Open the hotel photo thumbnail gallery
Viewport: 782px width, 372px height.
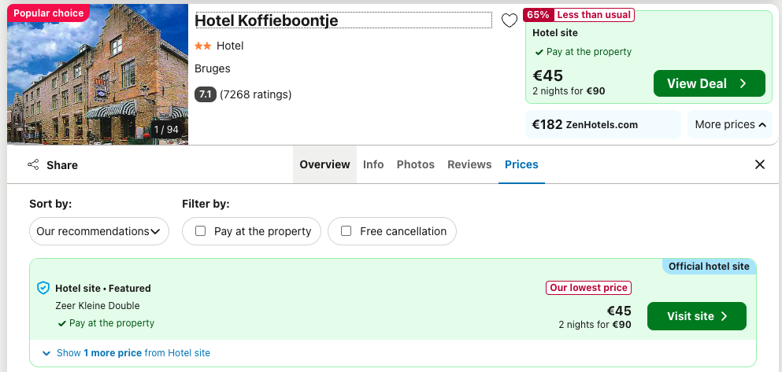click(x=98, y=74)
